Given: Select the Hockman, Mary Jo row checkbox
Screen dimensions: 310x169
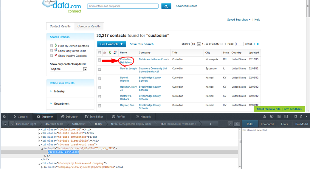Looking at the screenshot, I should tap(99, 87).
